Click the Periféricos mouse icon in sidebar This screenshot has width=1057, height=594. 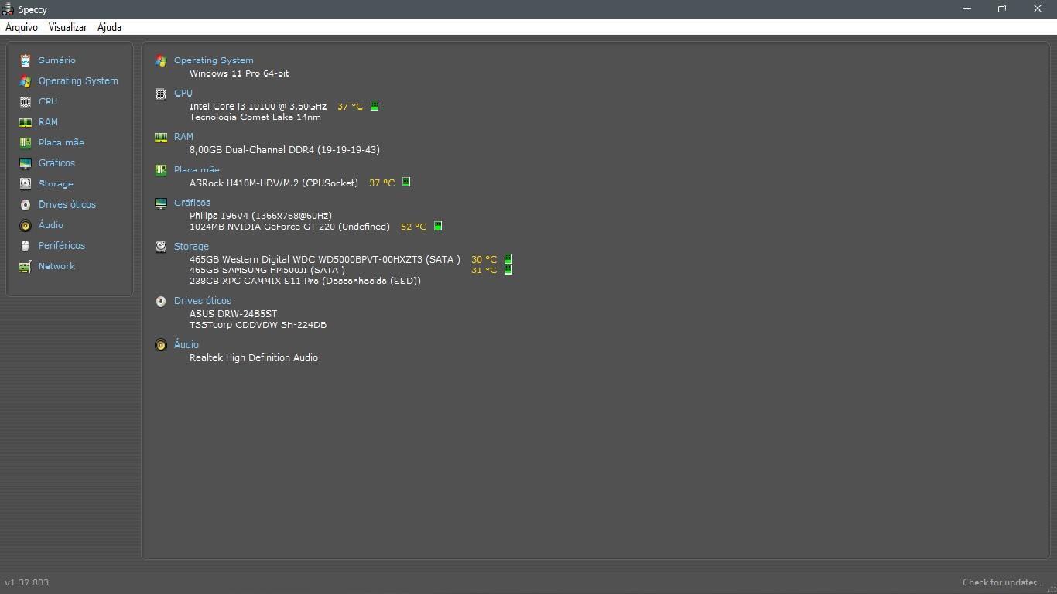point(26,246)
